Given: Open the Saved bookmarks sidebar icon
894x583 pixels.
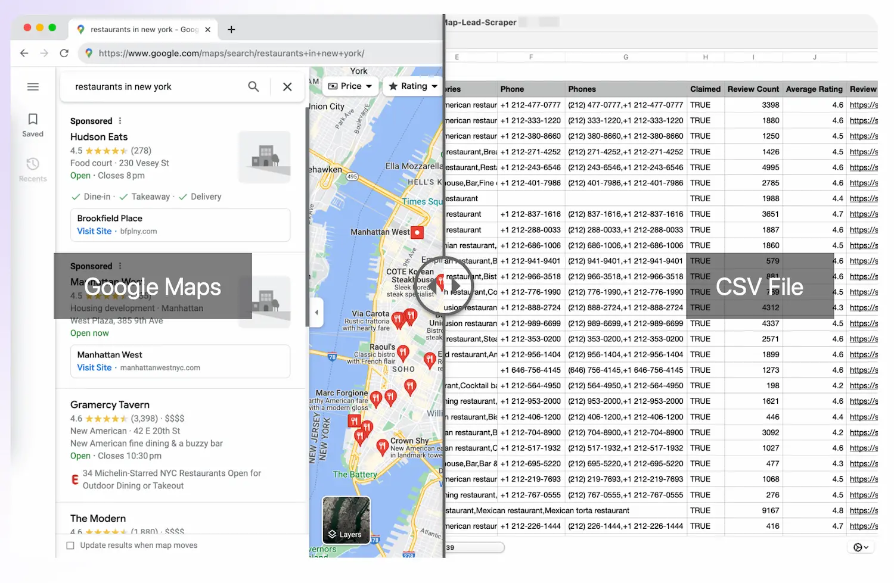Looking at the screenshot, I should [33, 125].
